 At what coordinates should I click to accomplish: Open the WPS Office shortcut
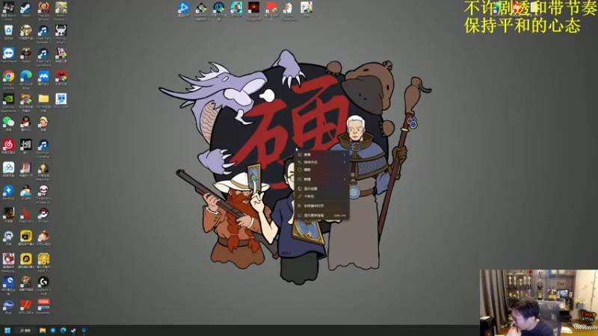[26, 307]
